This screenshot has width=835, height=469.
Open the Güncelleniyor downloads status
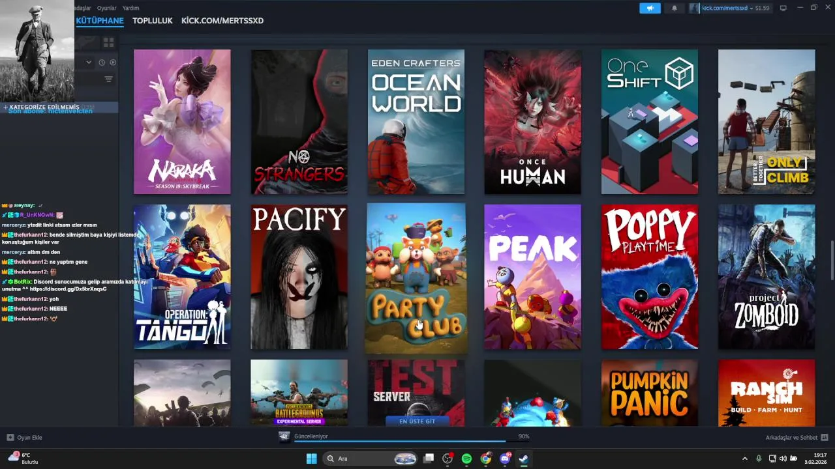[x=311, y=436]
